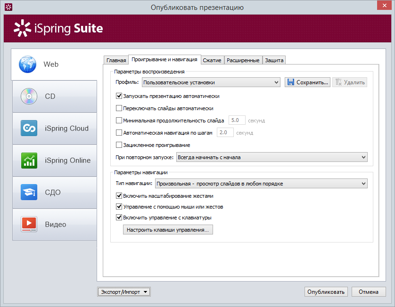Click Настроить клавиши управления...
The height and width of the screenshot is (307, 395).
pyautogui.click(x=168, y=230)
